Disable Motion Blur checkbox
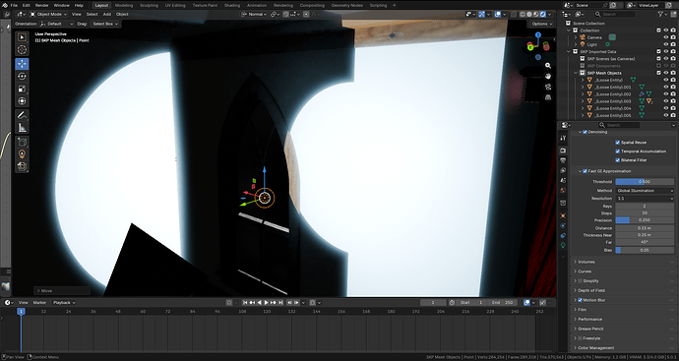The image size is (679, 361). [x=580, y=300]
